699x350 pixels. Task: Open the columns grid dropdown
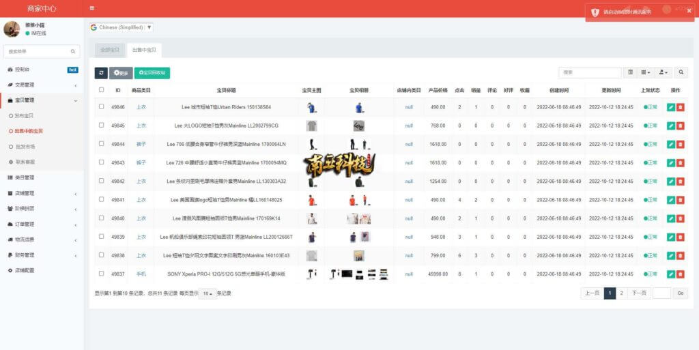tap(646, 72)
